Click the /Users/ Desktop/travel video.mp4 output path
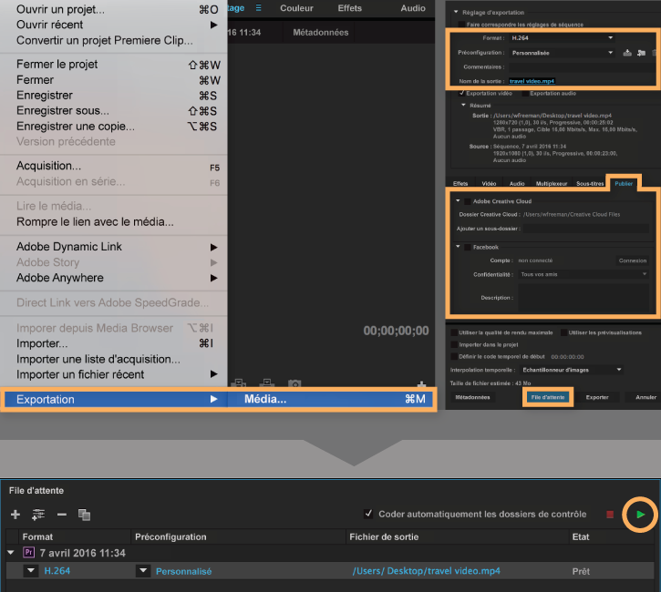Screen dimensions: 661x592 click(x=426, y=571)
